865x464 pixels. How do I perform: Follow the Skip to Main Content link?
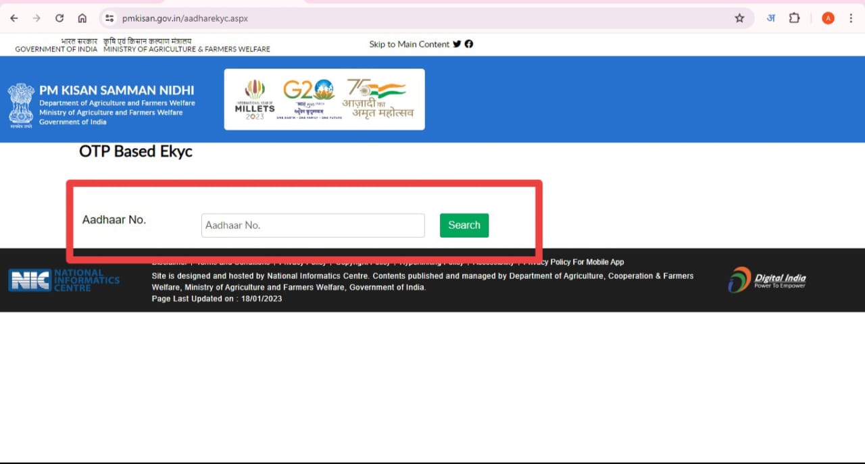click(x=409, y=44)
